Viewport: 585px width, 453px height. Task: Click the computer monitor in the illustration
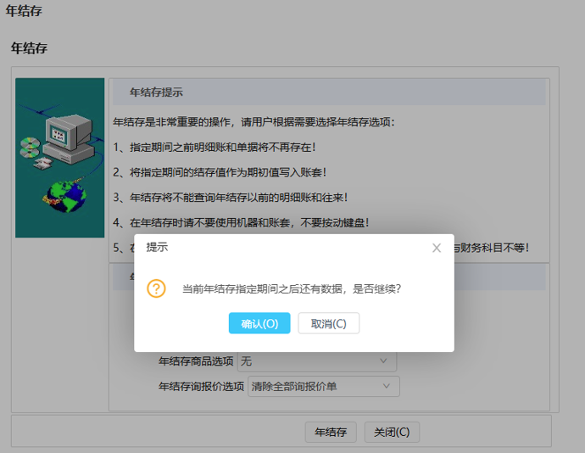pos(66,136)
